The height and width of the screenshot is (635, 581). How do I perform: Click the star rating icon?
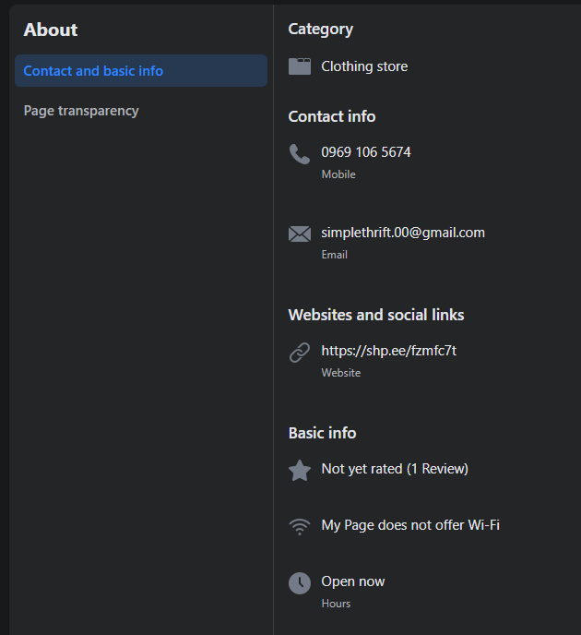pos(300,471)
